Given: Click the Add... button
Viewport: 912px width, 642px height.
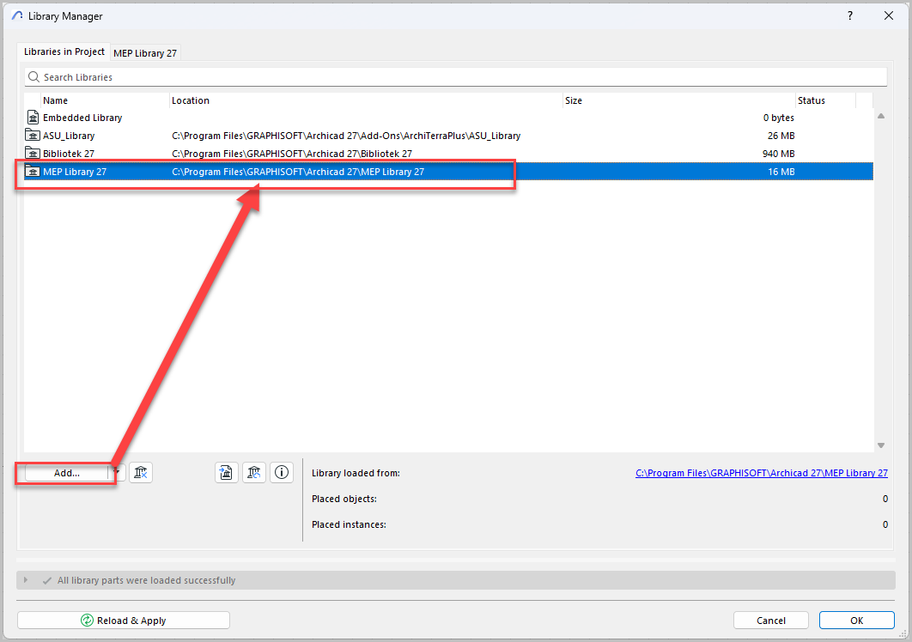Looking at the screenshot, I should [67, 473].
